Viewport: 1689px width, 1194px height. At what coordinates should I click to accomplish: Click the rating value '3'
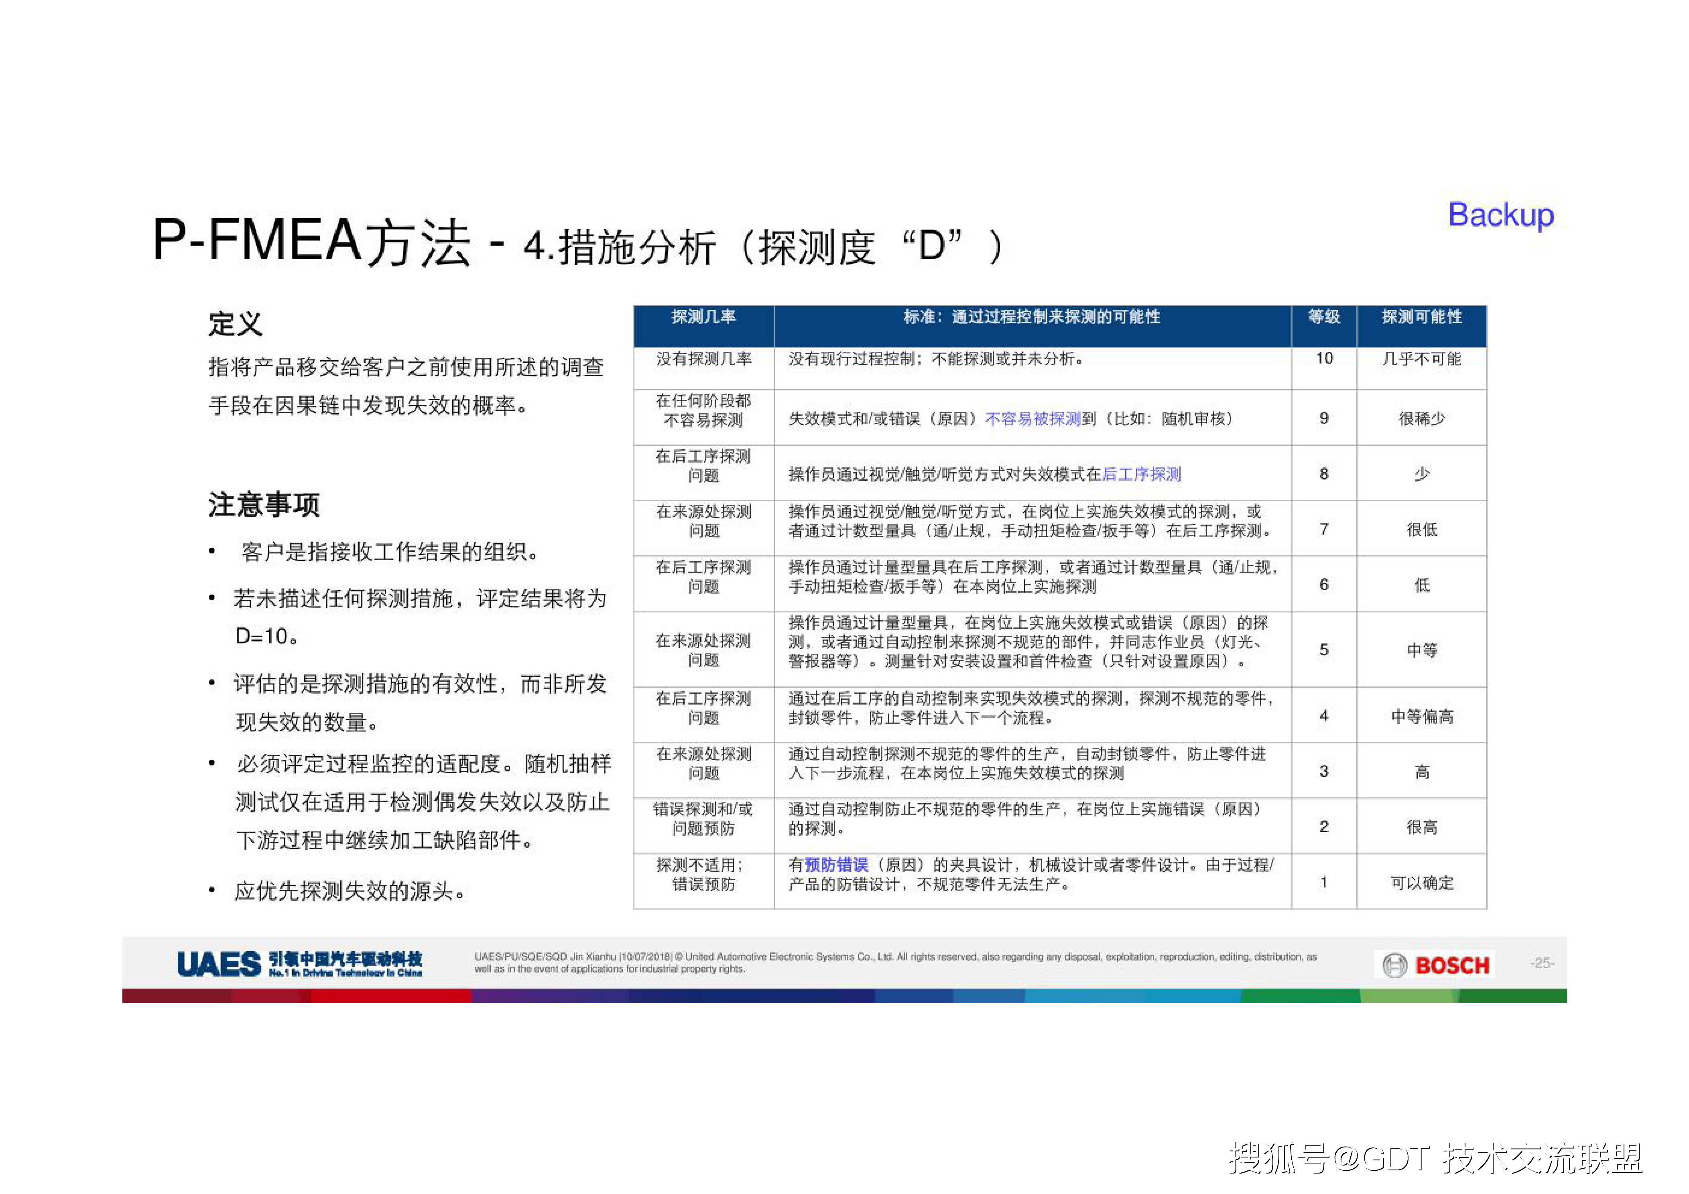coord(1324,771)
